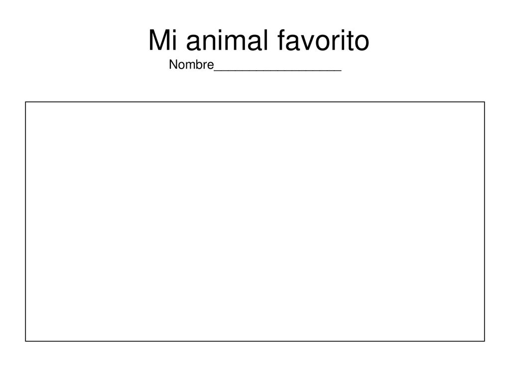Select the top border of the rectangle

tap(255, 102)
